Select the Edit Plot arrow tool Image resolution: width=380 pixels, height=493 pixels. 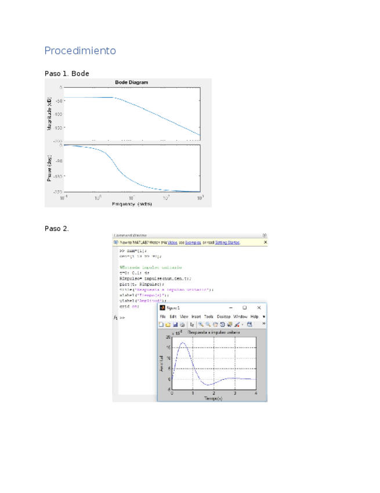click(x=191, y=324)
